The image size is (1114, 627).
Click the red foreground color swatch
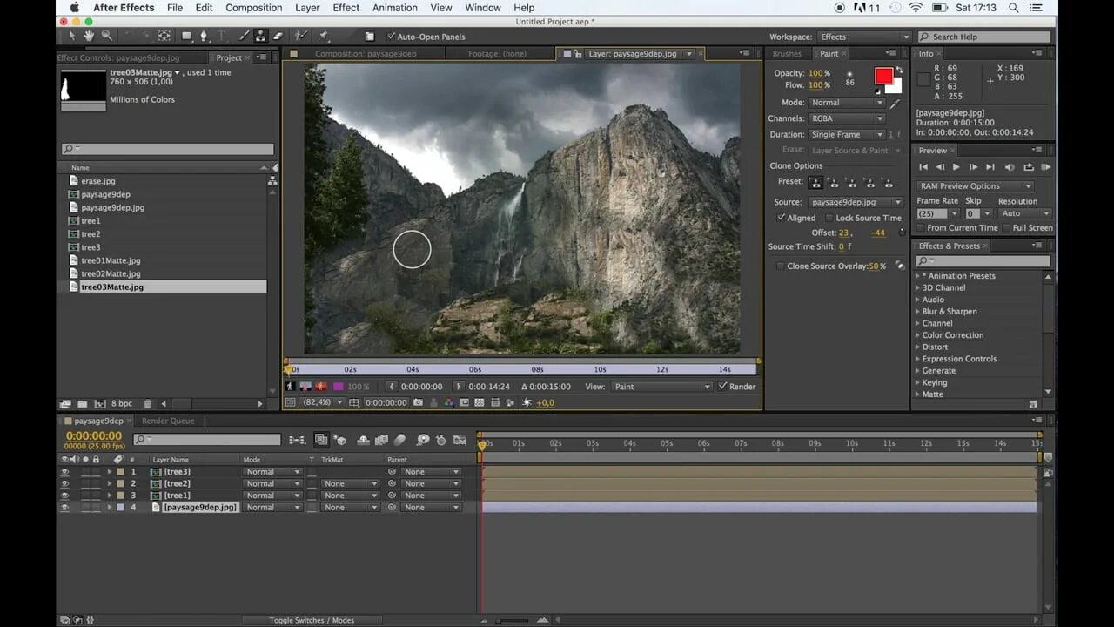(x=883, y=77)
